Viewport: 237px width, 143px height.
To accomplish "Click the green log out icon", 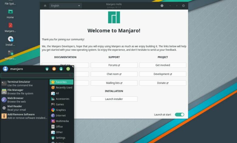I will (68, 69).
